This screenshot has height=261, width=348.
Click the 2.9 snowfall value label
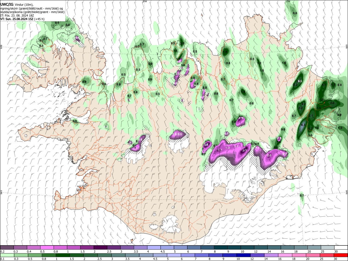pos(241,118)
